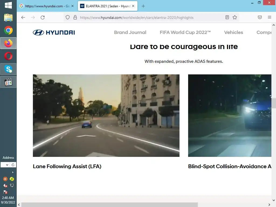Open a new tab with the plus button
The height and width of the screenshot is (207, 276).
143,6
